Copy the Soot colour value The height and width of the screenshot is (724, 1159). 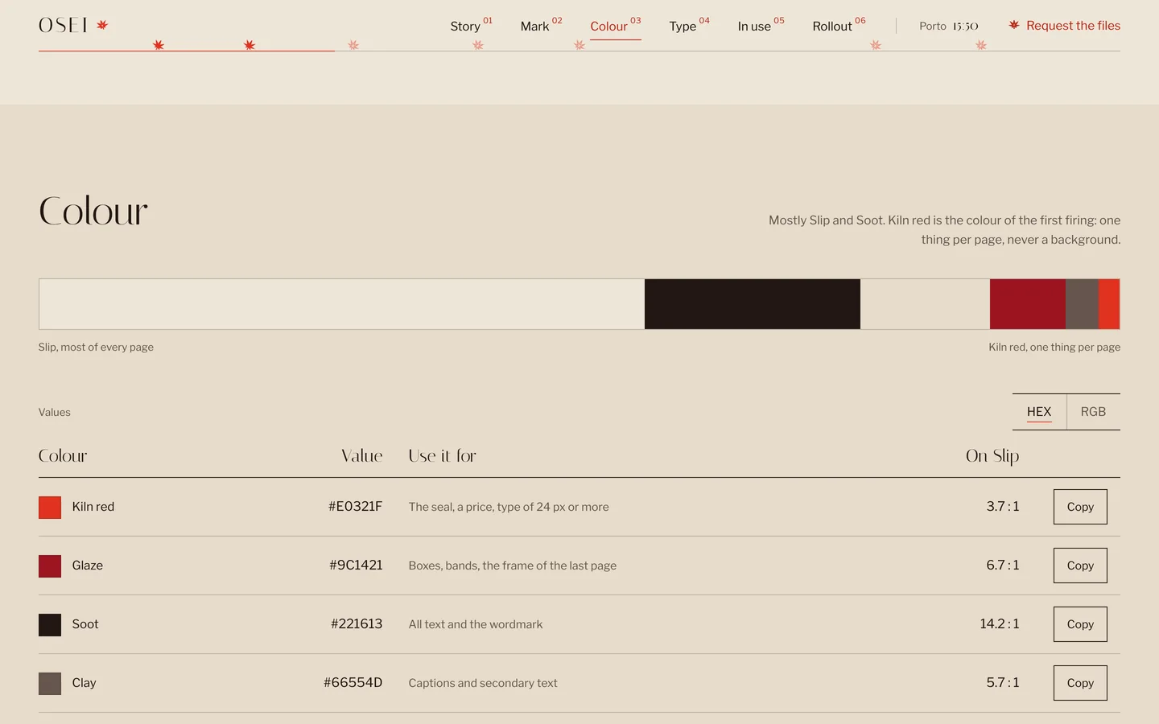click(1080, 624)
